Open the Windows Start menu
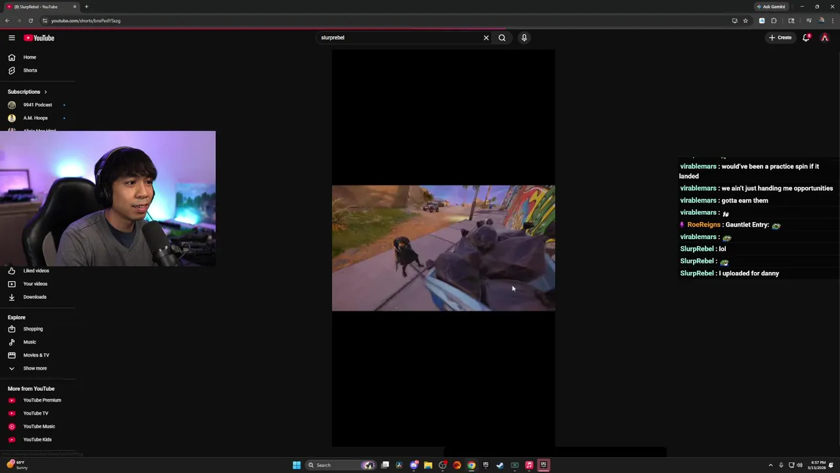Image resolution: width=840 pixels, height=473 pixels. point(297,465)
